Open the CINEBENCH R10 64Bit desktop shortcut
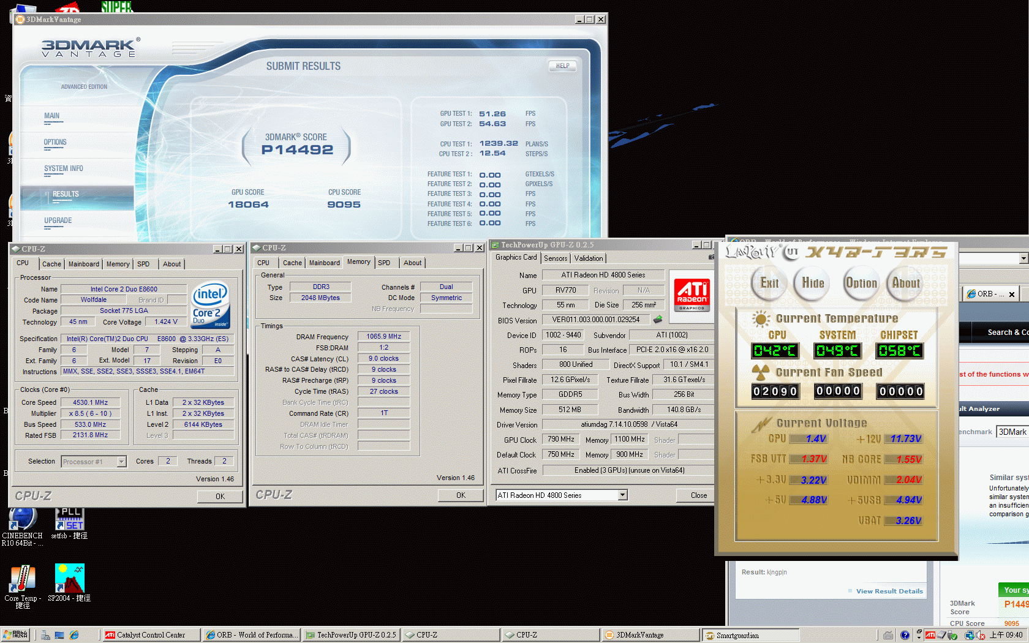The width and height of the screenshot is (1029, 643). (23, 526)
